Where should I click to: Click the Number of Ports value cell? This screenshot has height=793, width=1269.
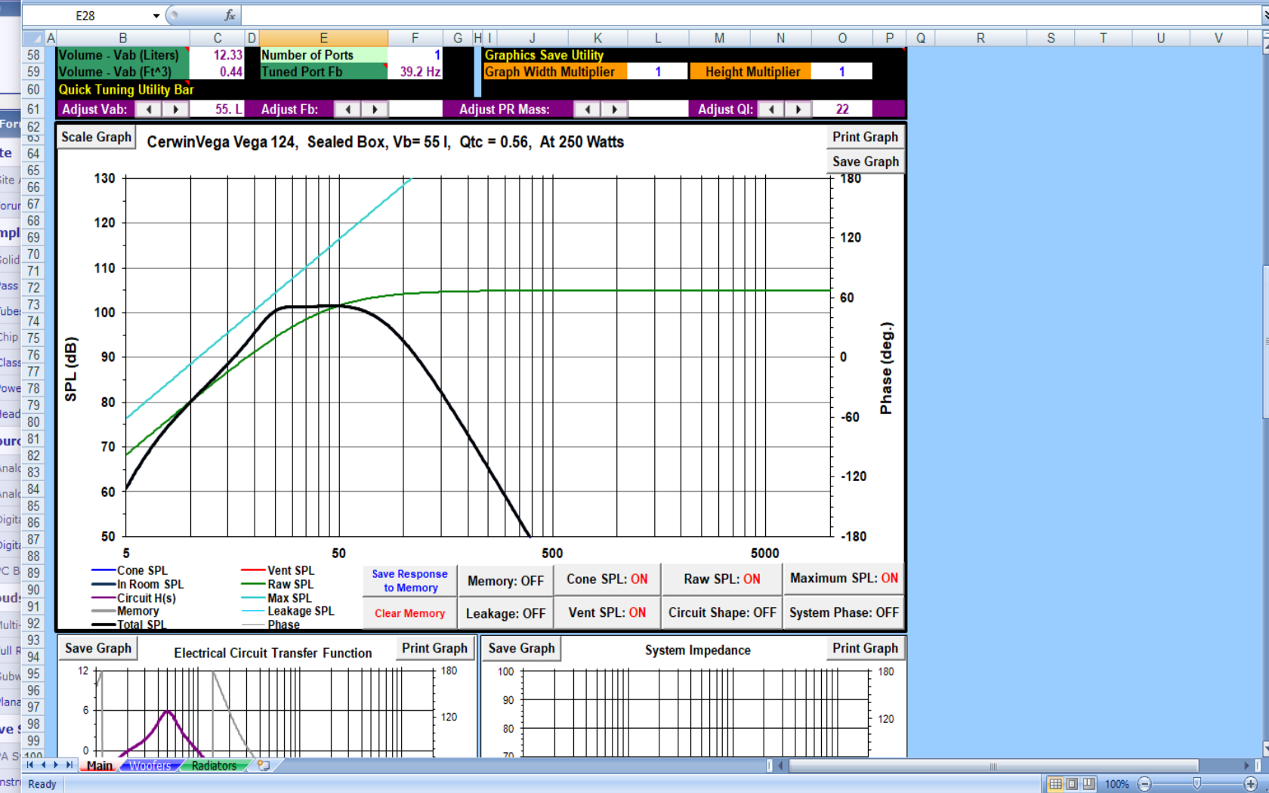(x=415, y=55)
